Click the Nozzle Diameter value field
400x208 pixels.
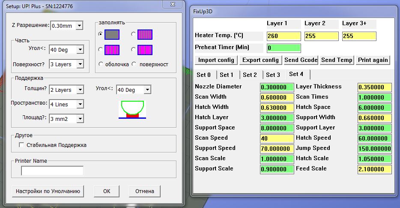(x=277, y=87)
